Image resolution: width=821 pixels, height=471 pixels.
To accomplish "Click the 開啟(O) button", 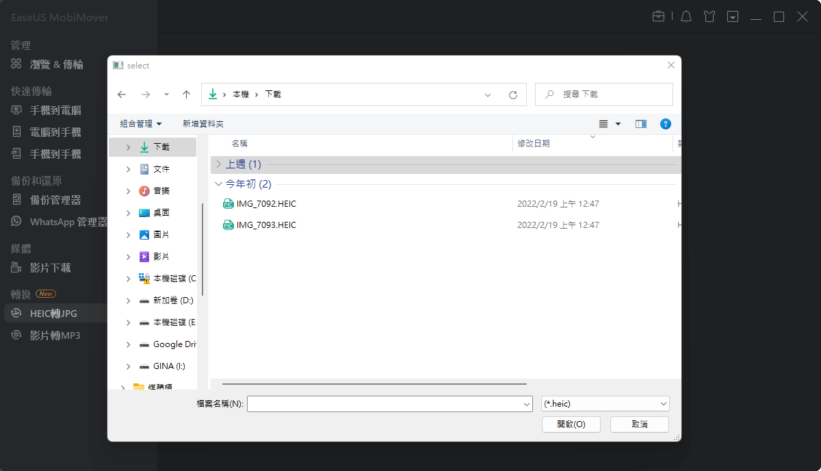I will coord(571,424).
